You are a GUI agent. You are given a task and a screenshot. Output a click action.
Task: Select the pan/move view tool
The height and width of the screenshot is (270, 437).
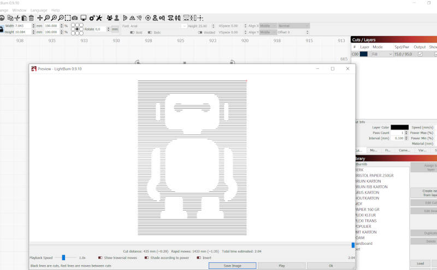[40, 18]
